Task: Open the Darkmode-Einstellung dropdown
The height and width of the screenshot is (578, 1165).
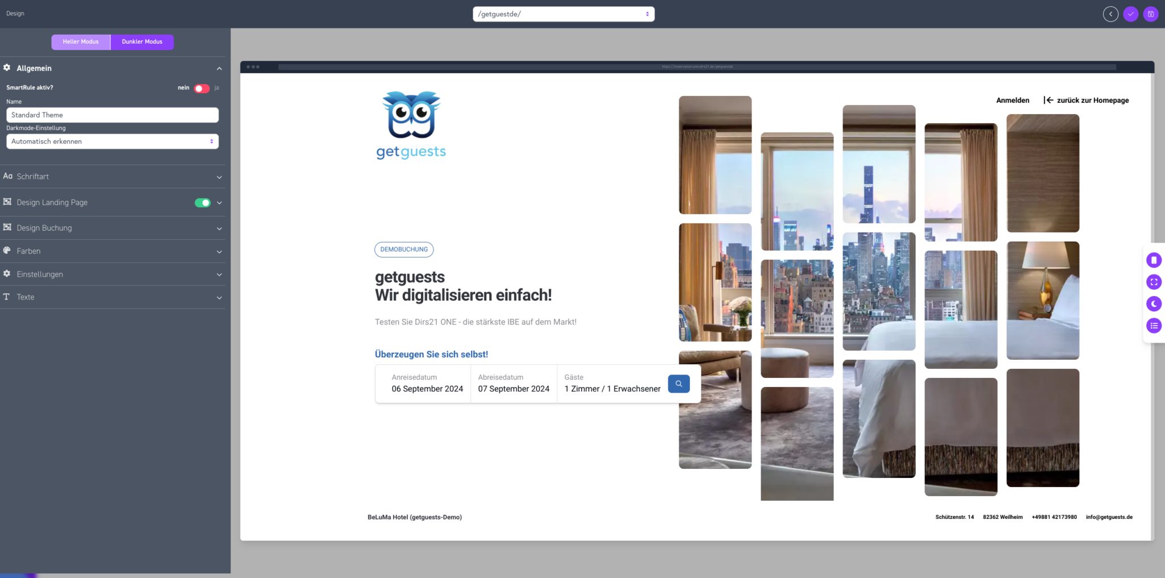Action: point(112,142)
